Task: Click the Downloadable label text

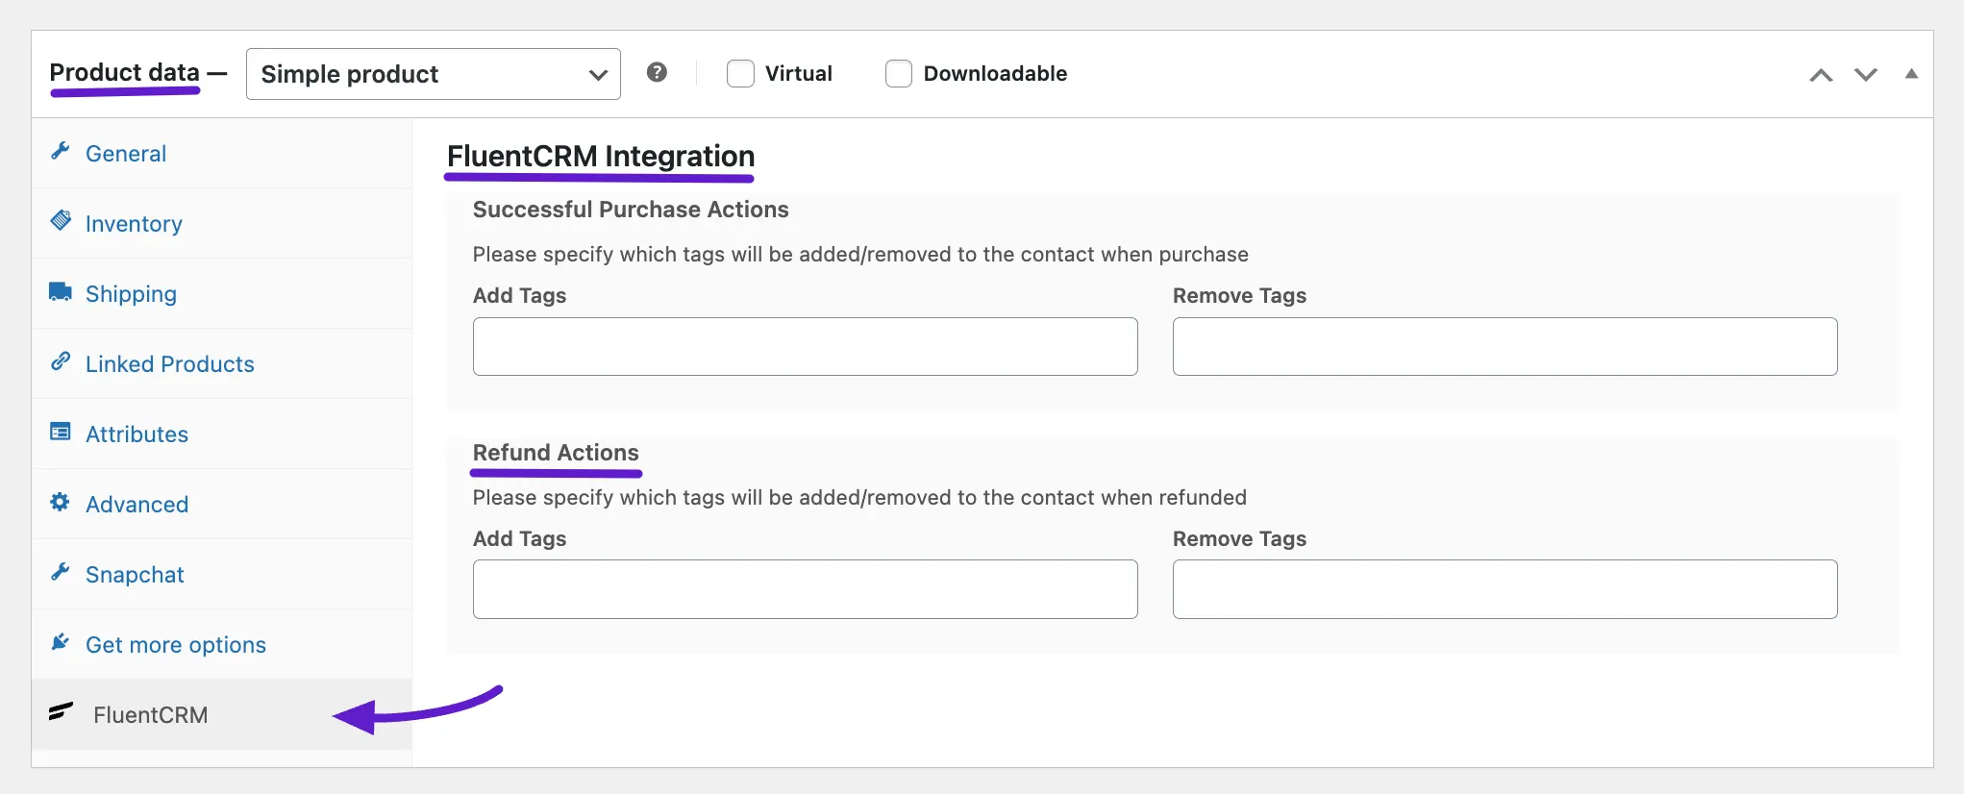Action: 995,74
